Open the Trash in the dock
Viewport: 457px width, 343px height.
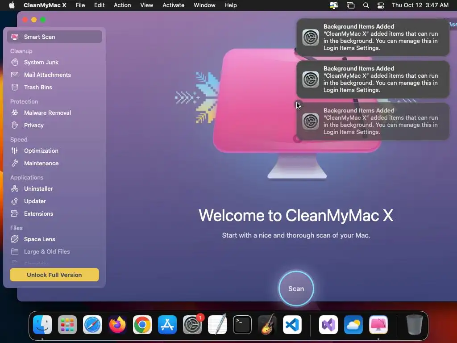point(415,325)
